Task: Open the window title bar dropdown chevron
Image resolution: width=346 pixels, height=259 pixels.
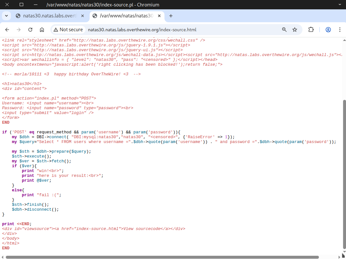Action: click(x=339, y=5)
